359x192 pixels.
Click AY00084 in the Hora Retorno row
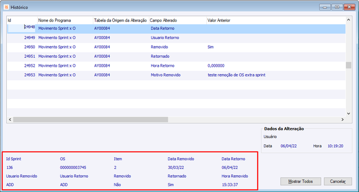tap(102, 65)
